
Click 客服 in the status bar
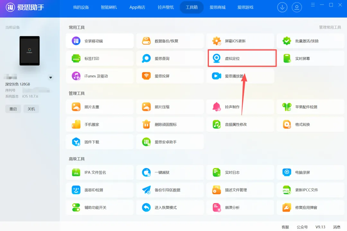pyautogui.click(x=285, y=227)
